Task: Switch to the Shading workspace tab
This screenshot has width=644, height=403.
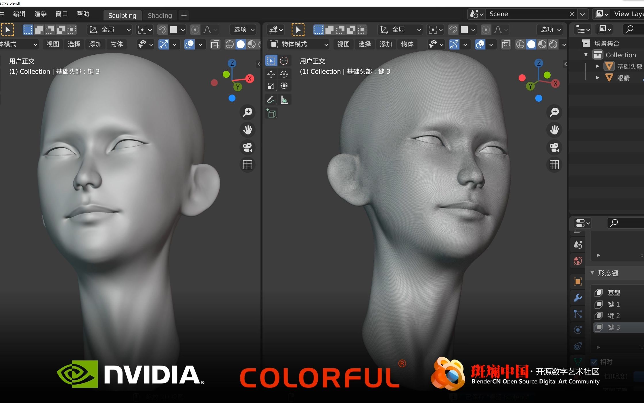Action: [x=160, y=16]
